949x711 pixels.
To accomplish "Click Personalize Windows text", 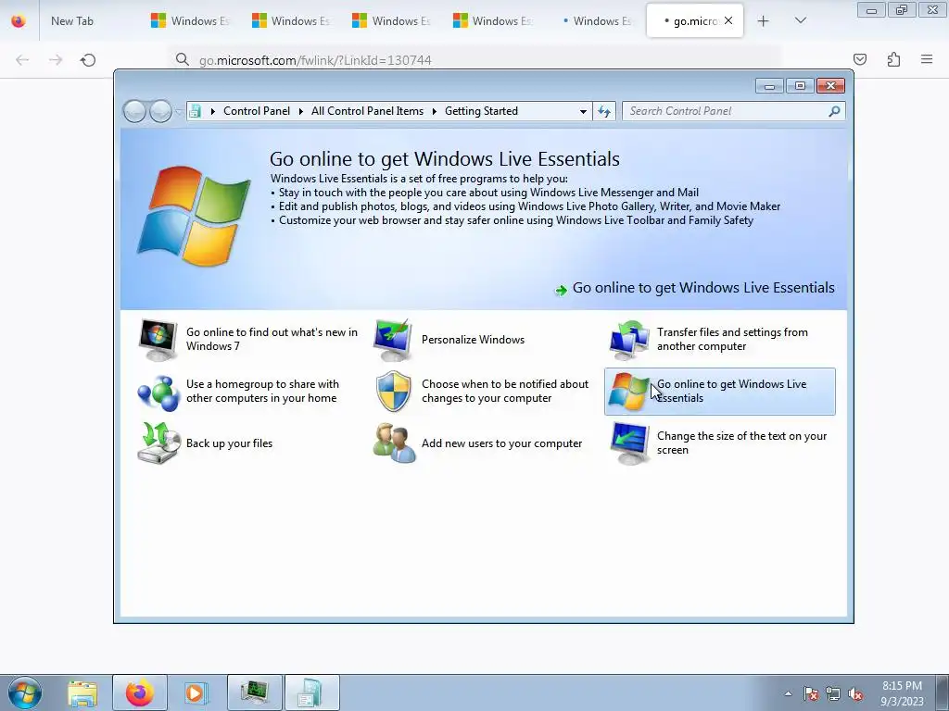I will tap(473, 340).
